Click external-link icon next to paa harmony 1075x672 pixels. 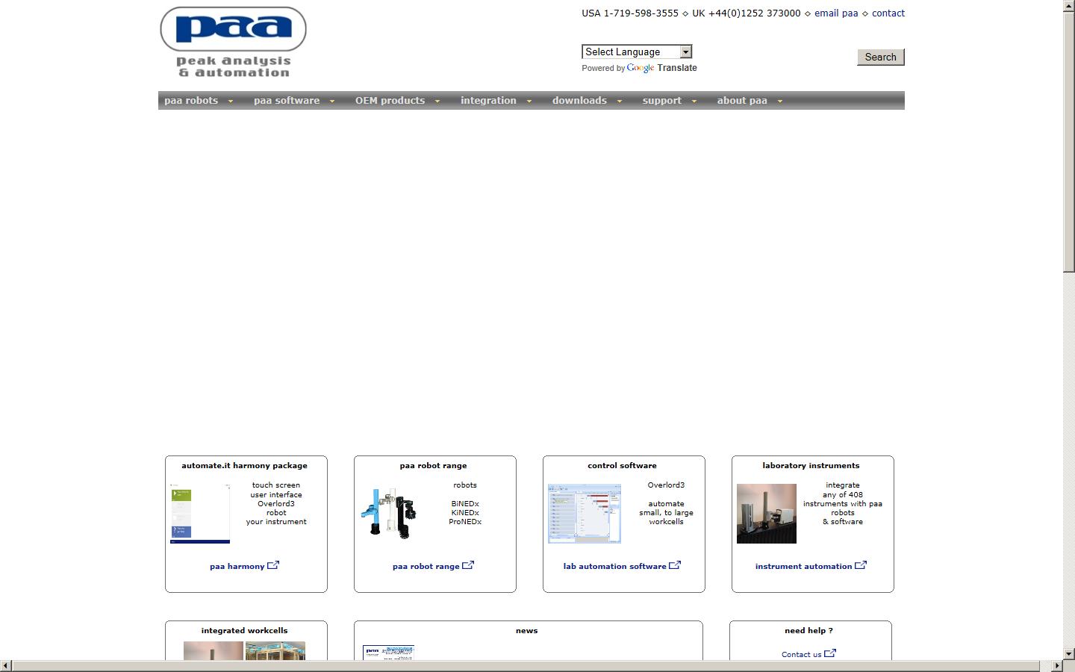[273, 565]
